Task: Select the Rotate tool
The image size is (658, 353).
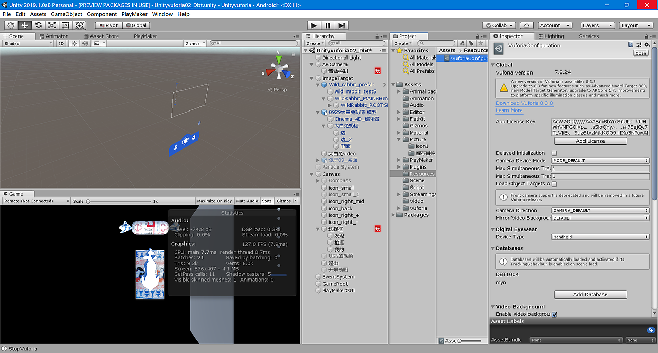Action: coord(38,25)
